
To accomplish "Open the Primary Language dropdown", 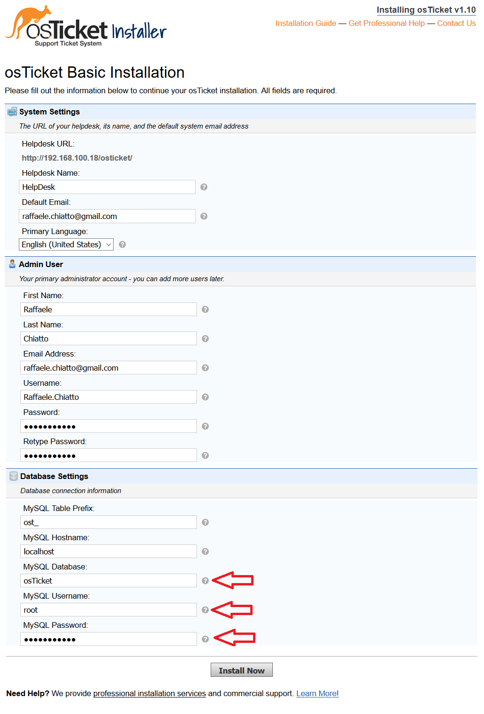I will pos(66,244).
